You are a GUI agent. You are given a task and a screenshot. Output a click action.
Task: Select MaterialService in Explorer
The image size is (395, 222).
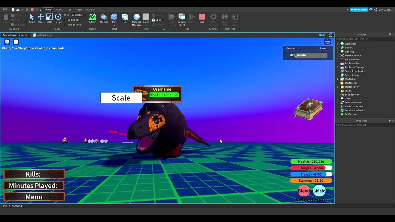(x=353, y=55)
